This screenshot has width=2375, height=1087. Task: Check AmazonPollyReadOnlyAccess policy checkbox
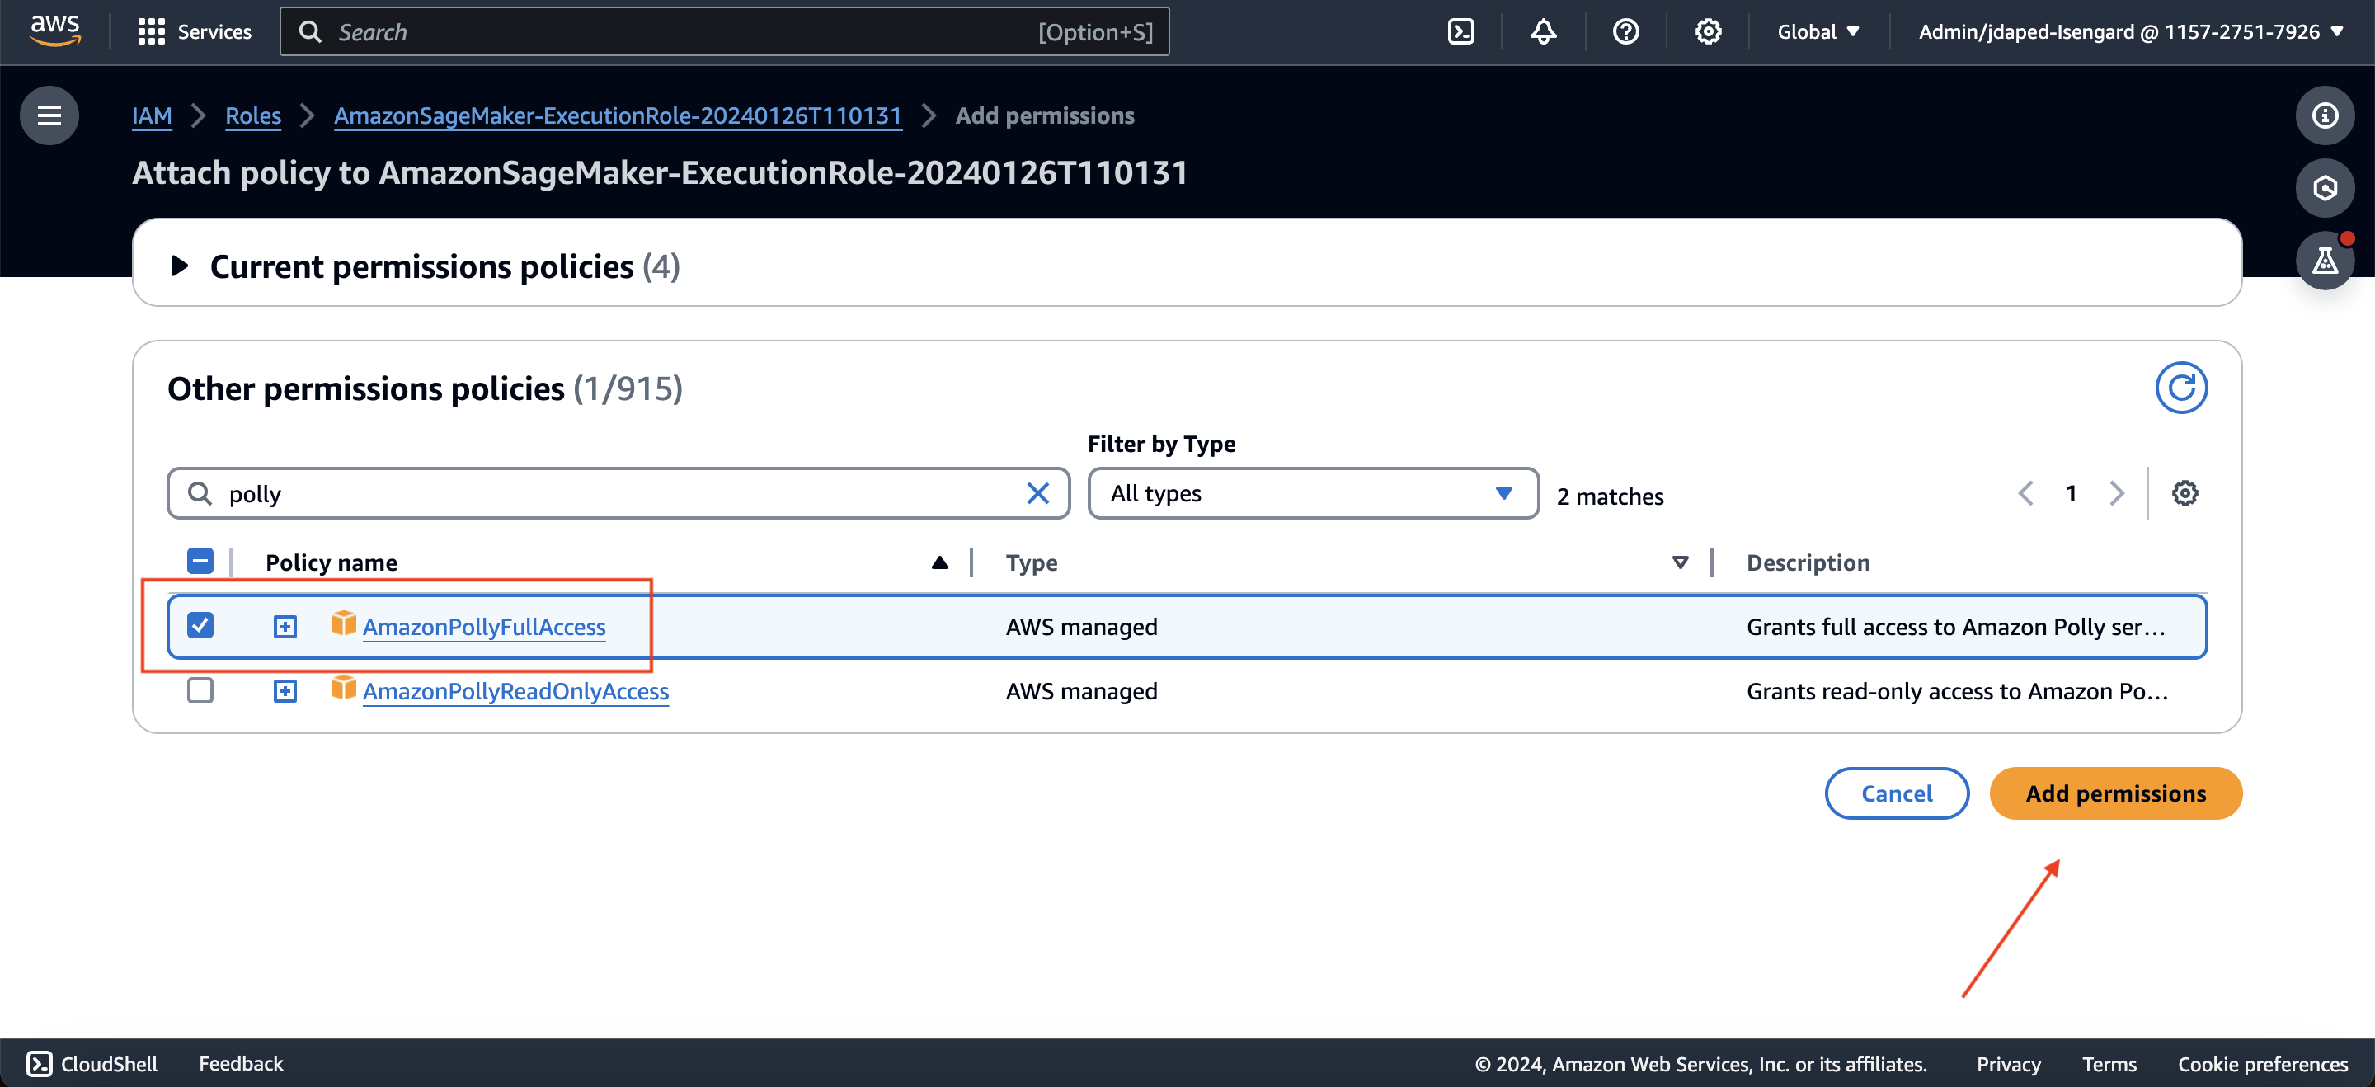tap(200, 690)
